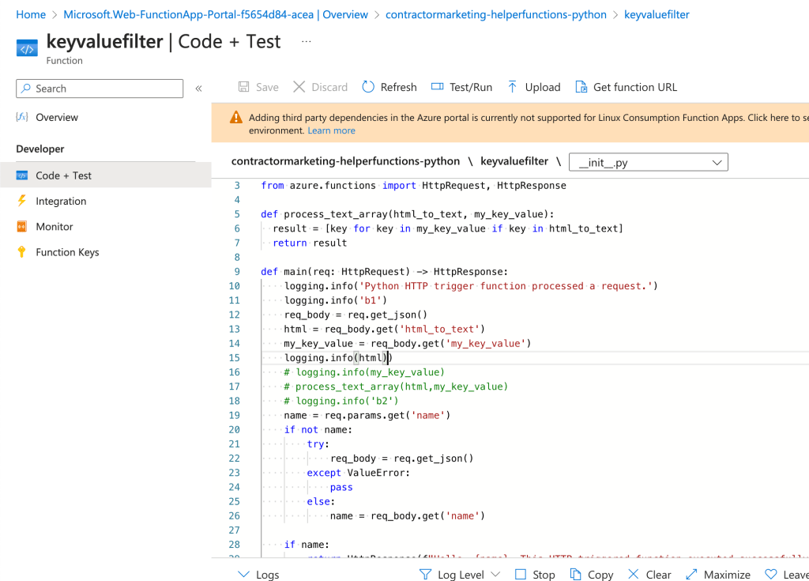The width and height of the screenshot is (809, 581).
Task: Click the Get function URL document icon
Action: pos(581,87)
